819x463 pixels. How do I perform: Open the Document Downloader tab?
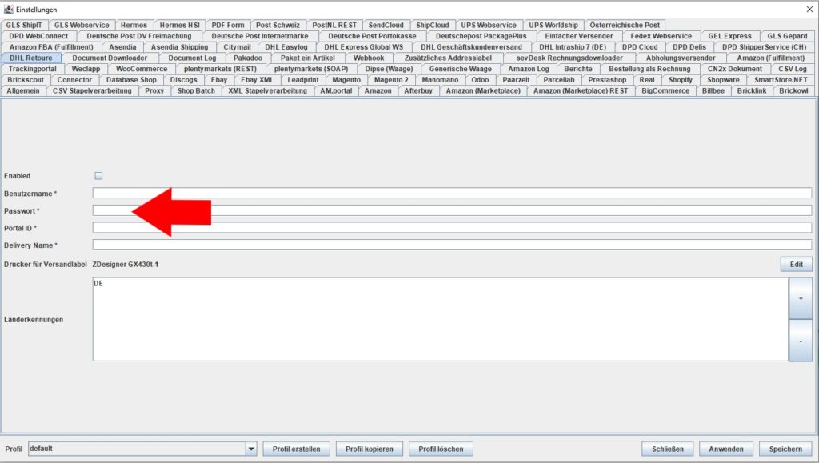110,58
